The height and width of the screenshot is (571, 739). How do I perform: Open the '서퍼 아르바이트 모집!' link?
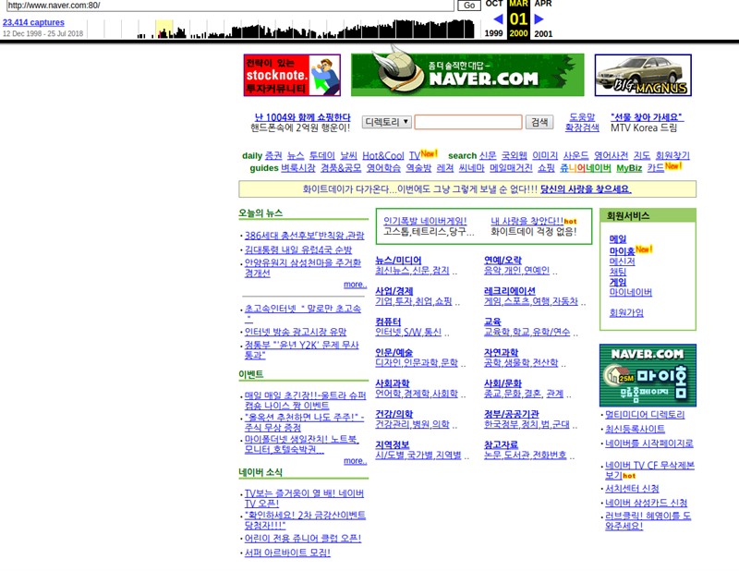coord(287,553)
